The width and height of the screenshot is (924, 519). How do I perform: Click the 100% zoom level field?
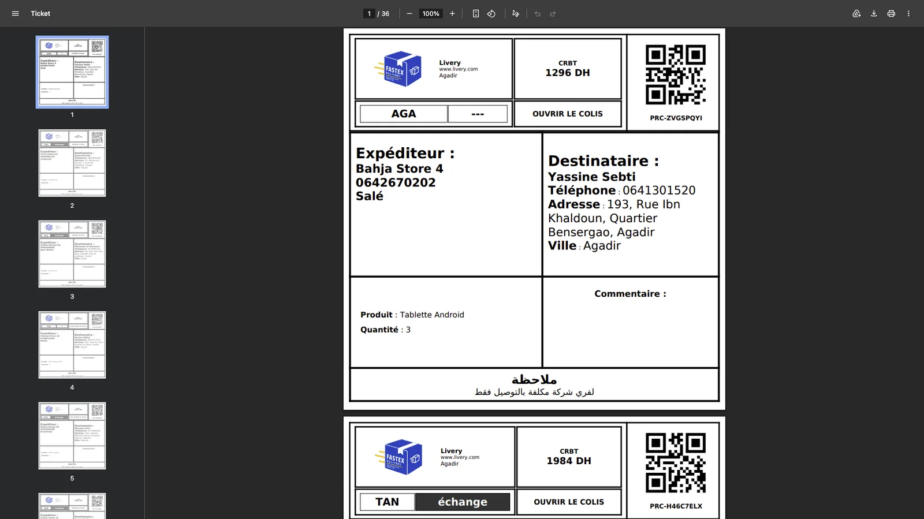(431, 13)
